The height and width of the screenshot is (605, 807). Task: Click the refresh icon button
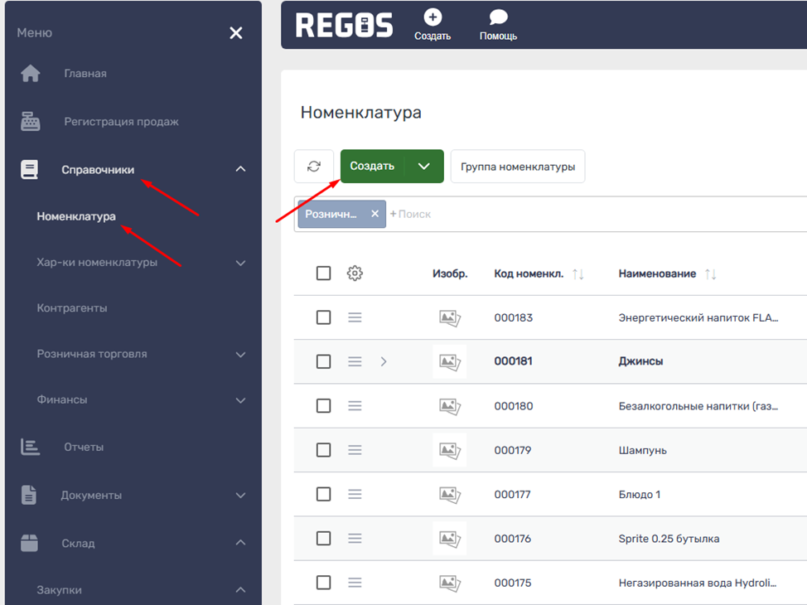pos(314,167)
